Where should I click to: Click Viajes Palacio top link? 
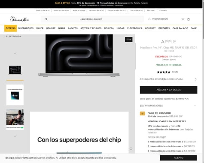[x=137, y=11]
